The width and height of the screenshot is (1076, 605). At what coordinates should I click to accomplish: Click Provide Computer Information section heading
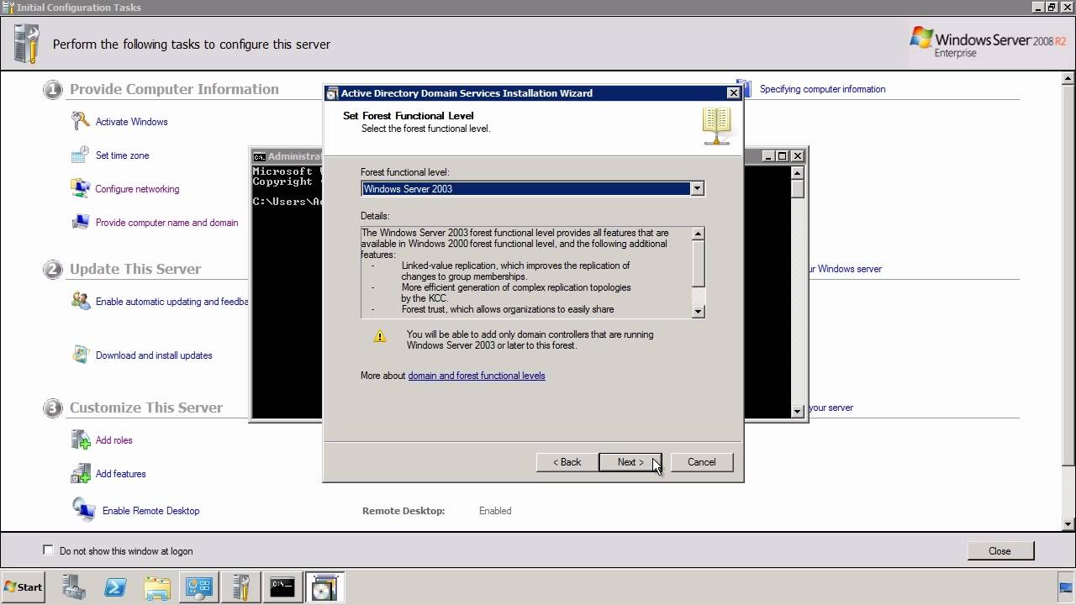174,89
